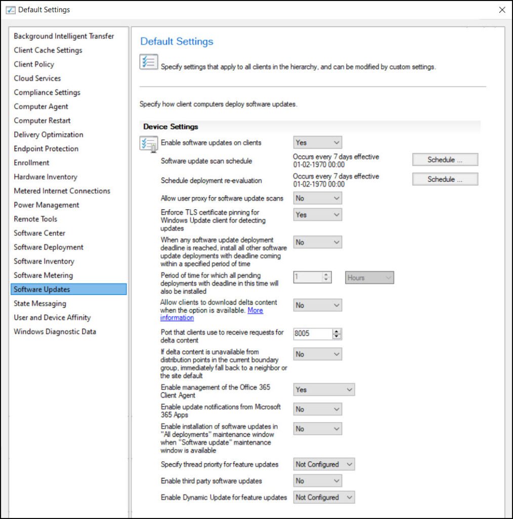Click the Default Settings title bar icon
The height and width of the screenshot is (519, 513).
[x=11, y=10]
